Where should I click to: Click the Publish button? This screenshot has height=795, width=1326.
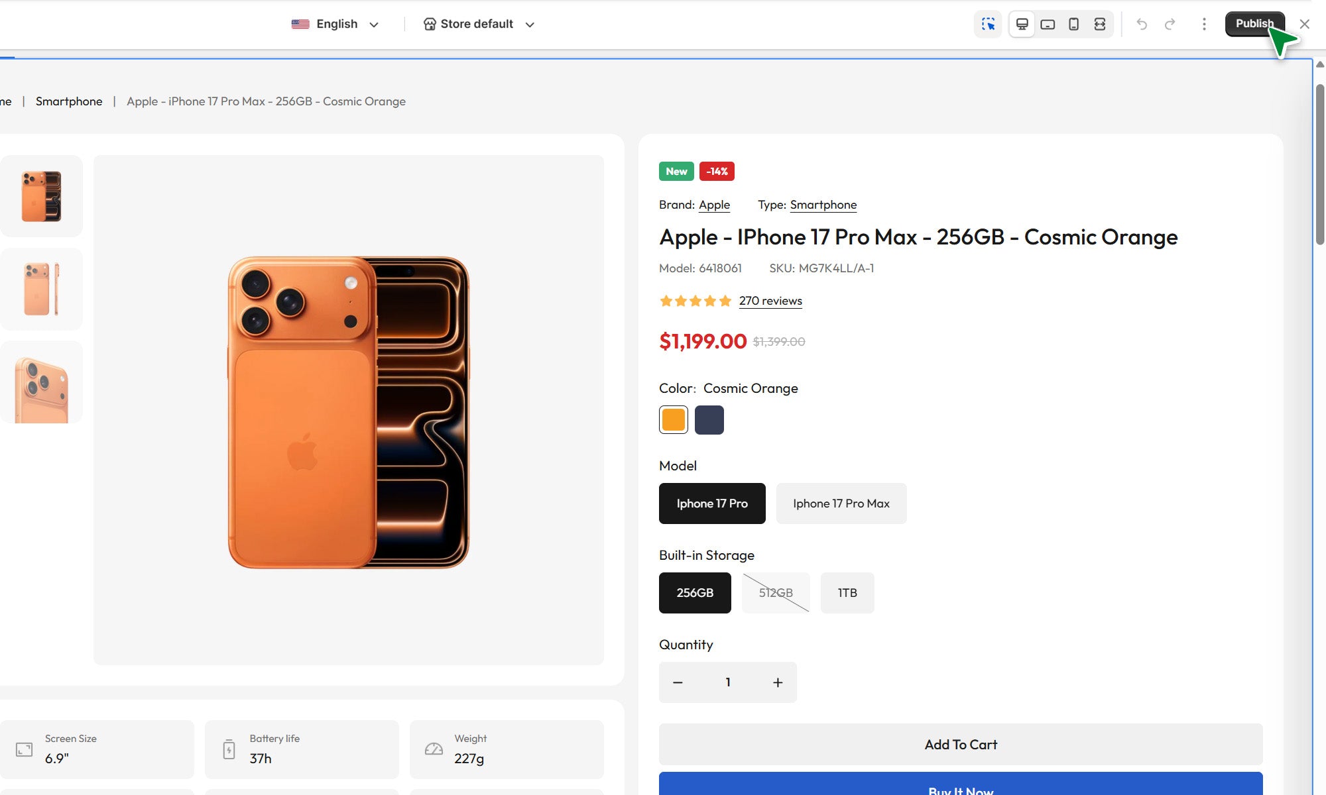click(1253, 24)
